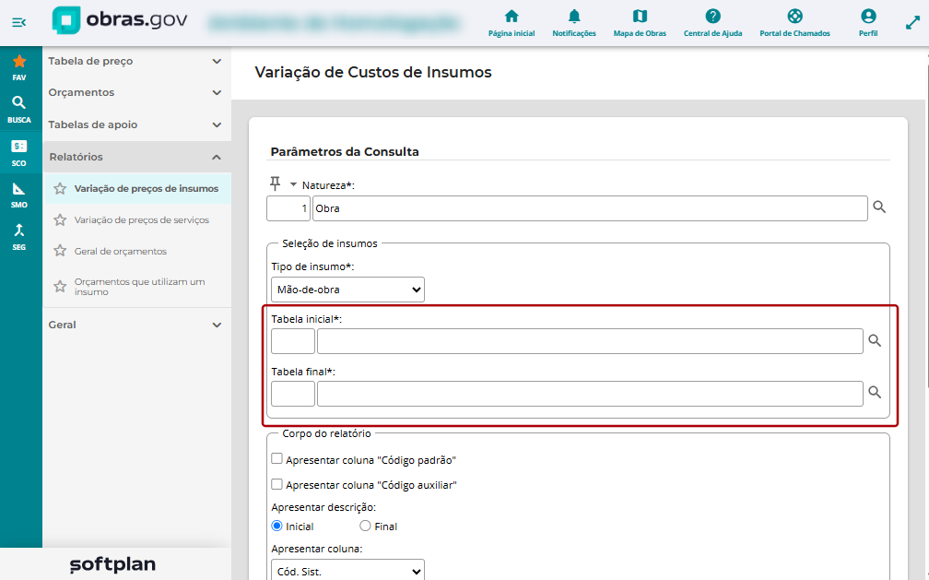Favorite star for Orçamentos que utilizam um insumo
The height and width of the screenshot is (580, 929).
(x=60, y=287)
